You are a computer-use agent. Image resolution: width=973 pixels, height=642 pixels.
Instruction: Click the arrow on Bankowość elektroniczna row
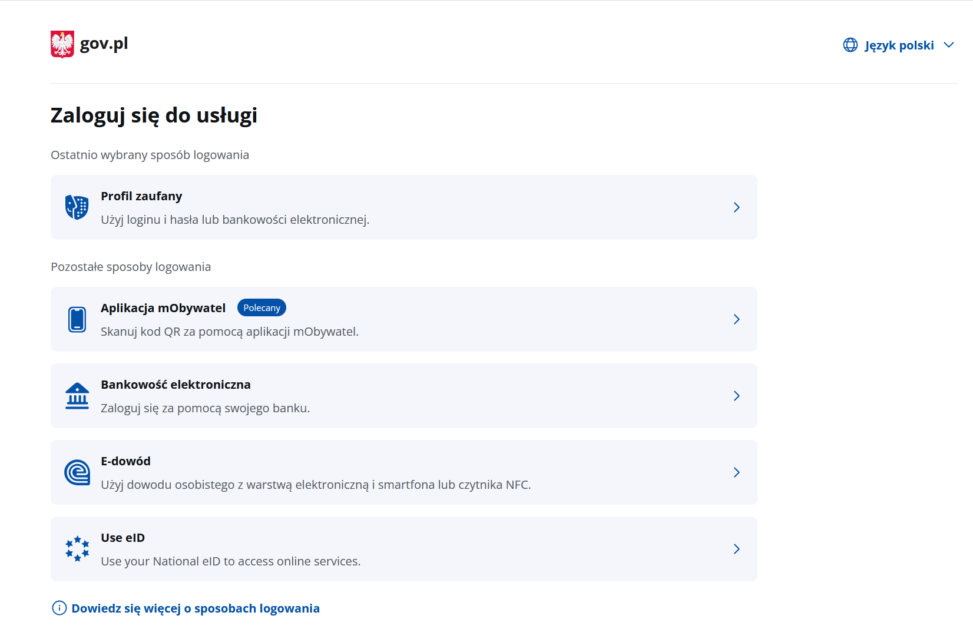click(736, 396)
